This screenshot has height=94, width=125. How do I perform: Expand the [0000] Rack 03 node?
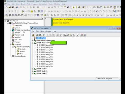coord(32,74)
